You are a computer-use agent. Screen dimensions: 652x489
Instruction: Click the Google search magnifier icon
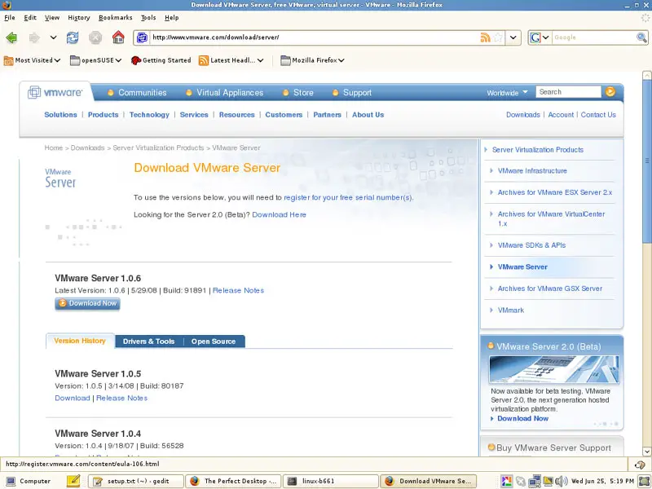point(641,37)
